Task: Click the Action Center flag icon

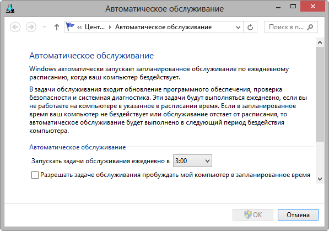Action: [x=70, y=26]
